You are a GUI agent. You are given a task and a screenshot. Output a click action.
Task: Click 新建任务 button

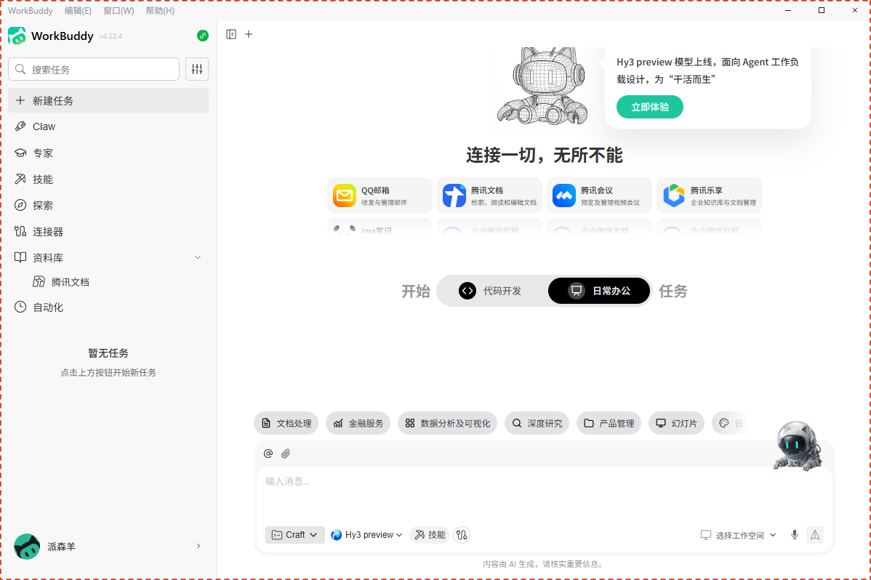[x=108, y=100]
